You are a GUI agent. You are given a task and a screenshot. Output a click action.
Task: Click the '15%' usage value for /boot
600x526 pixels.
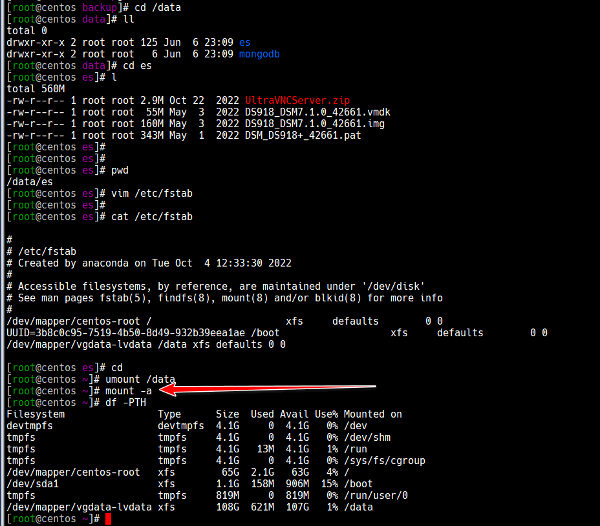coord(330,484)
